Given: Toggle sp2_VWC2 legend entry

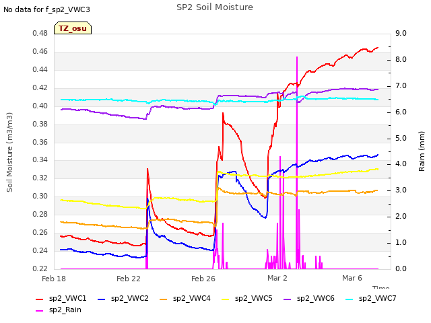Looking at the screenshot, I should pyautogui.click(x=123, y=299).
